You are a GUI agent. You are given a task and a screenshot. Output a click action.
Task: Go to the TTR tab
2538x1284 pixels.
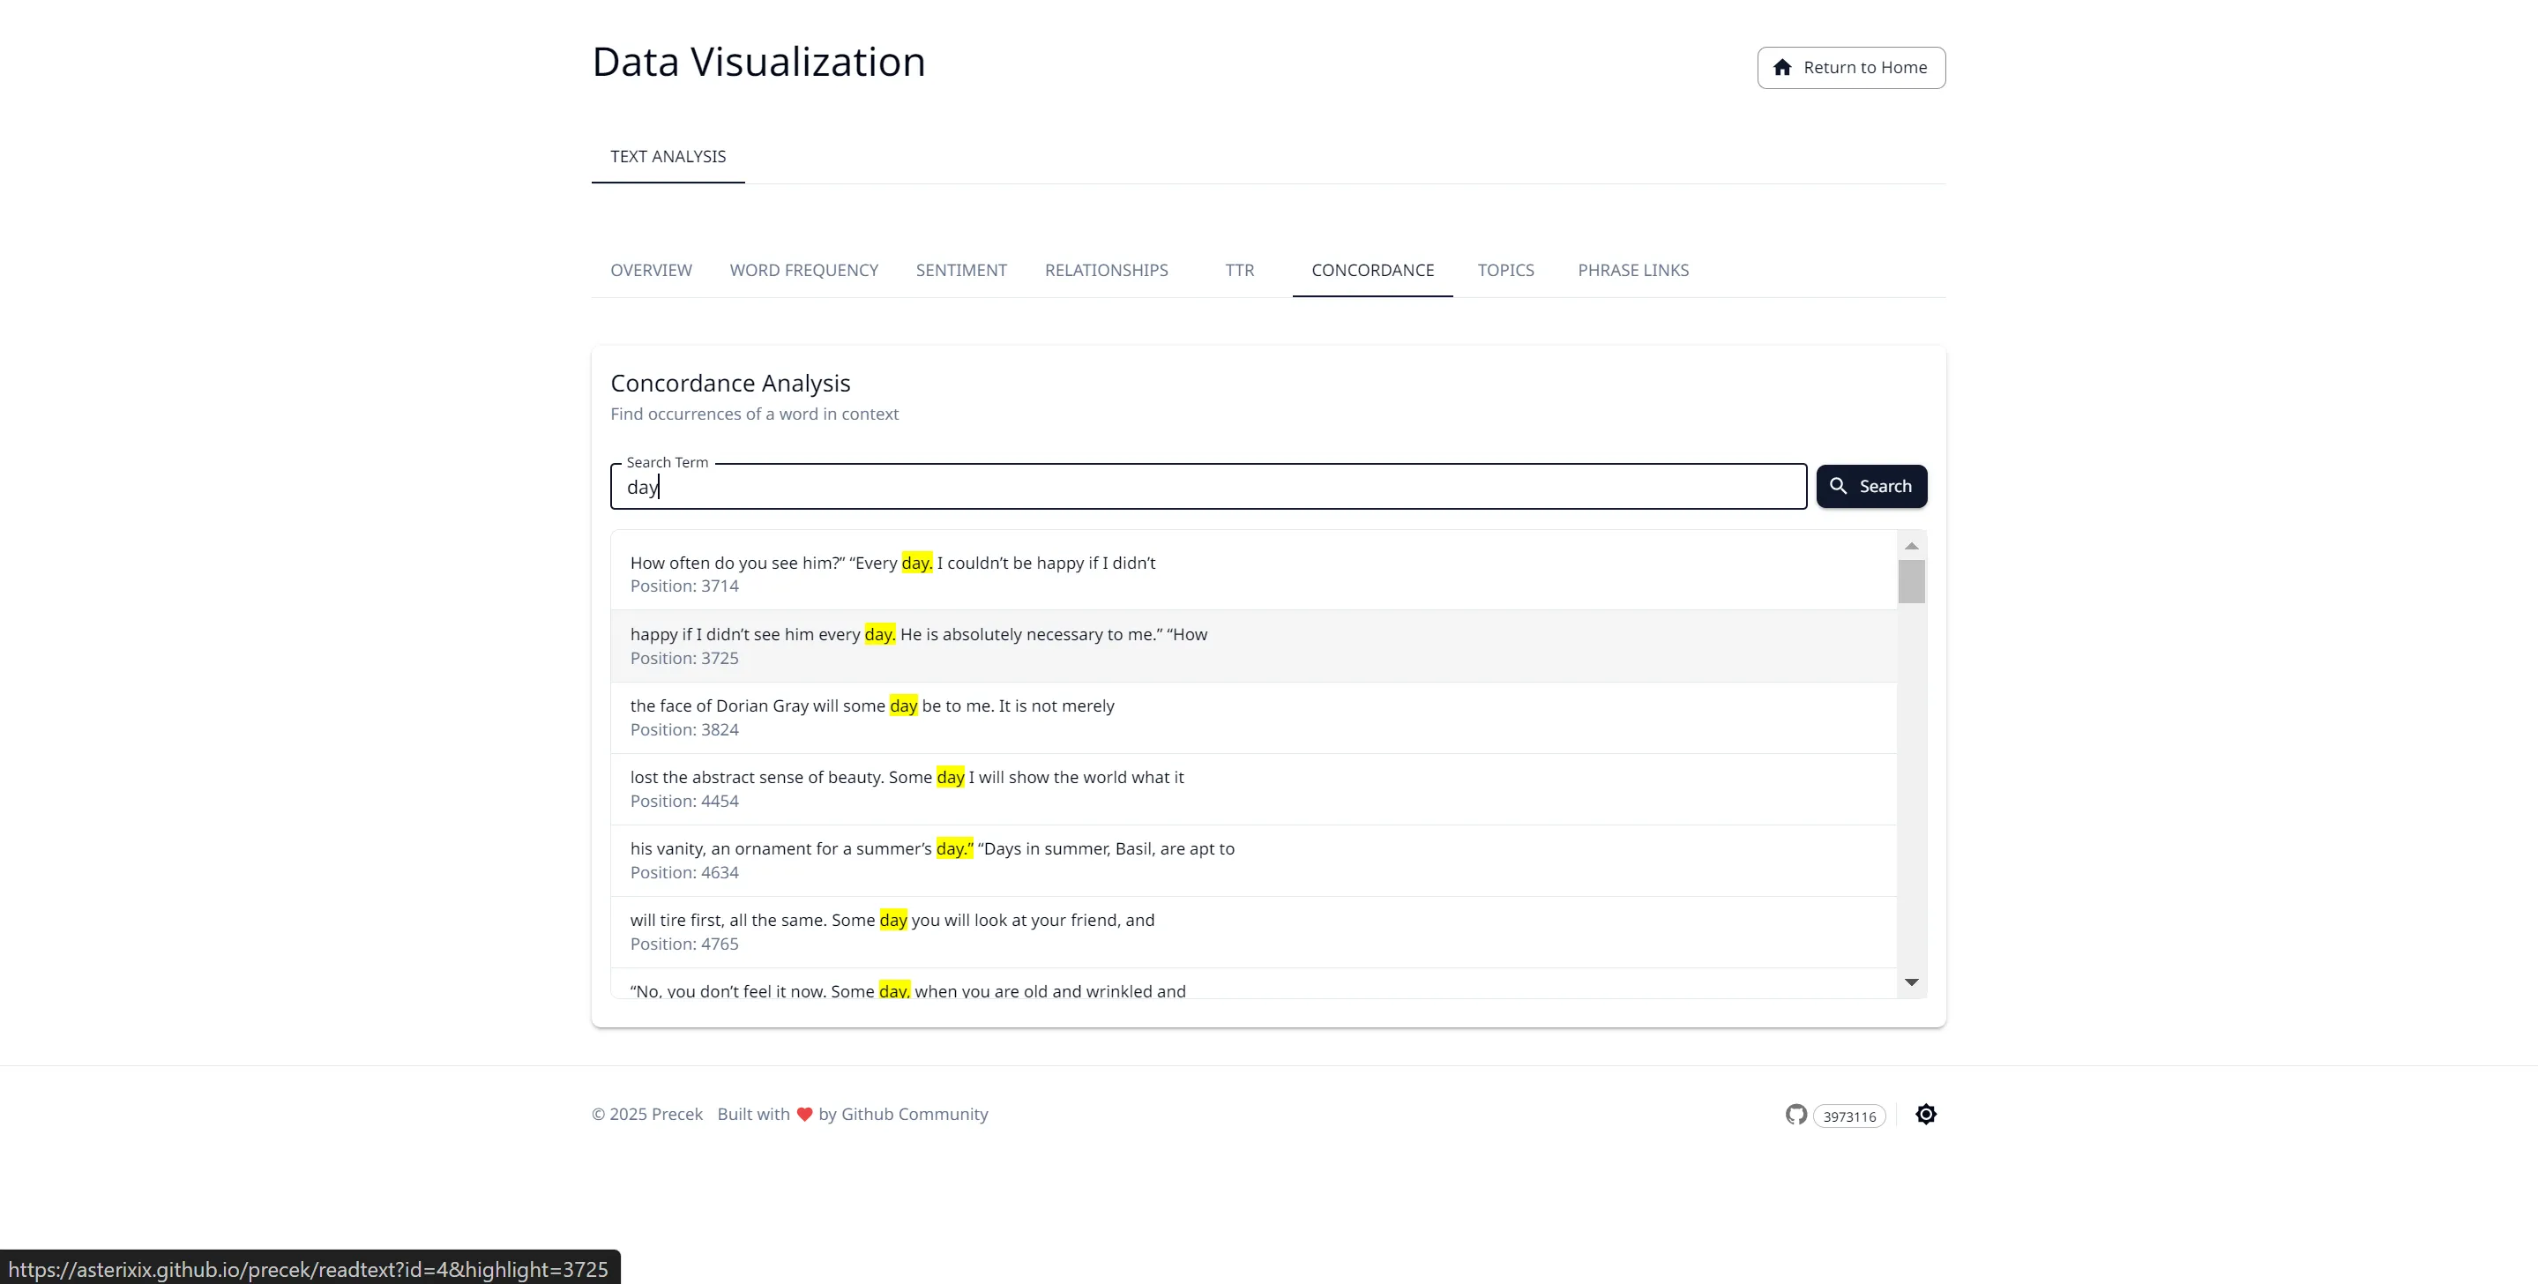click(x=1238, y=270)
